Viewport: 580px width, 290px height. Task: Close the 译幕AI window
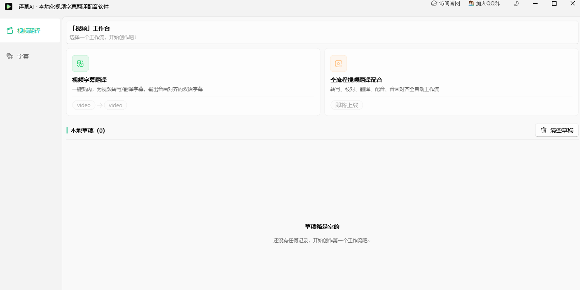coord(573,4)
